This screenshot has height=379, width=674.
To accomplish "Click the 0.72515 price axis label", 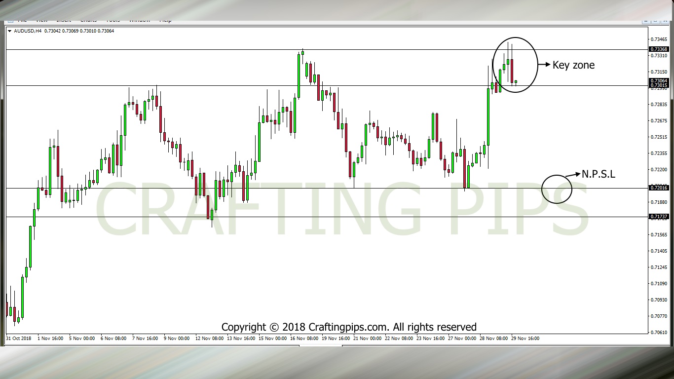I will (x=660, y=137).
